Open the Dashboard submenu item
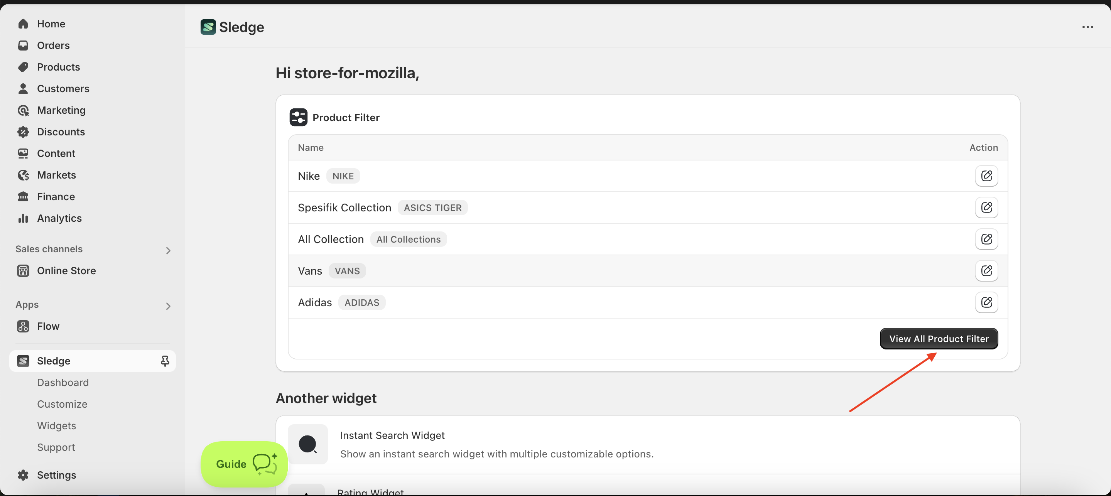 point(63,383)
